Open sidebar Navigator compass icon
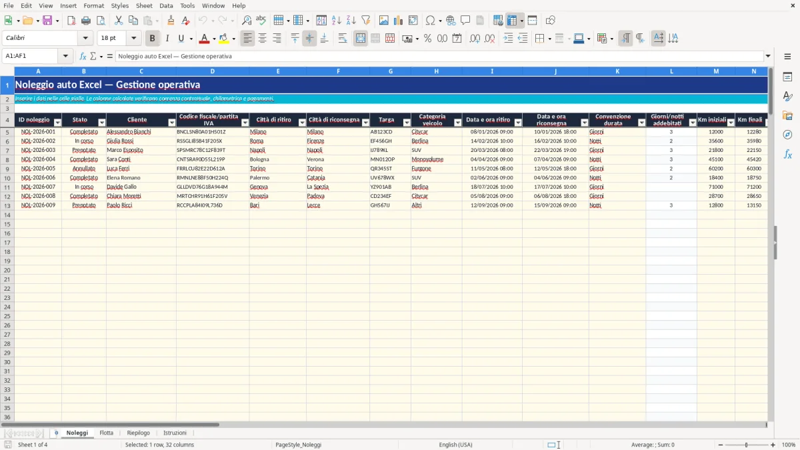Viewport: 800px width, 450px height. (x=787, y=135)
